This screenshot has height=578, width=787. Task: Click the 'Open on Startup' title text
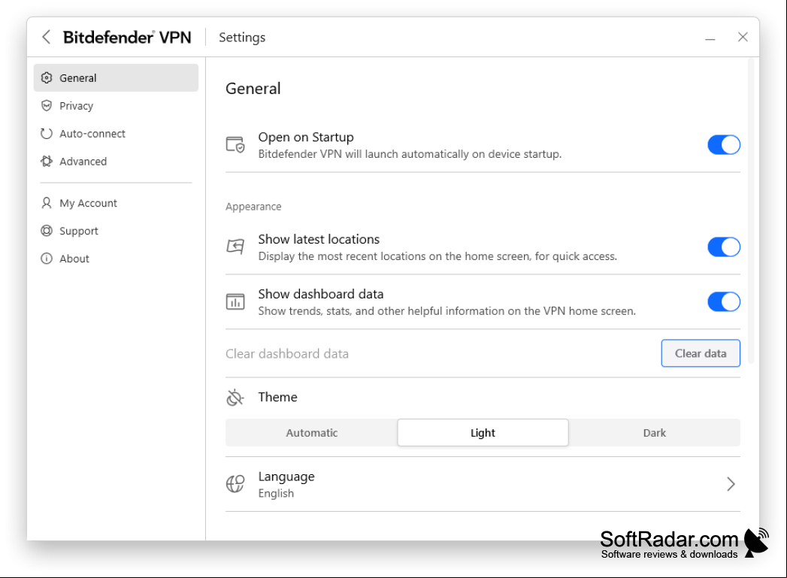pyautogui.click(x=306, y=137)
